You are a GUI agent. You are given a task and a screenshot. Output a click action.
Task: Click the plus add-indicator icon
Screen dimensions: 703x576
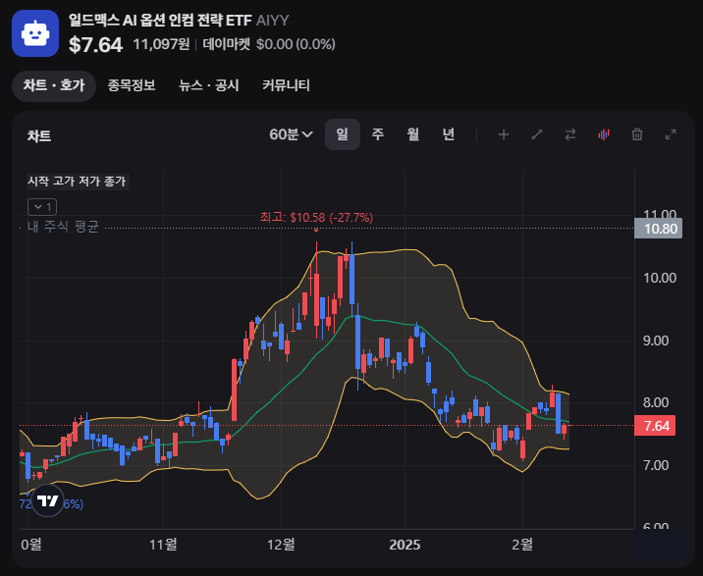coord(504,134)
